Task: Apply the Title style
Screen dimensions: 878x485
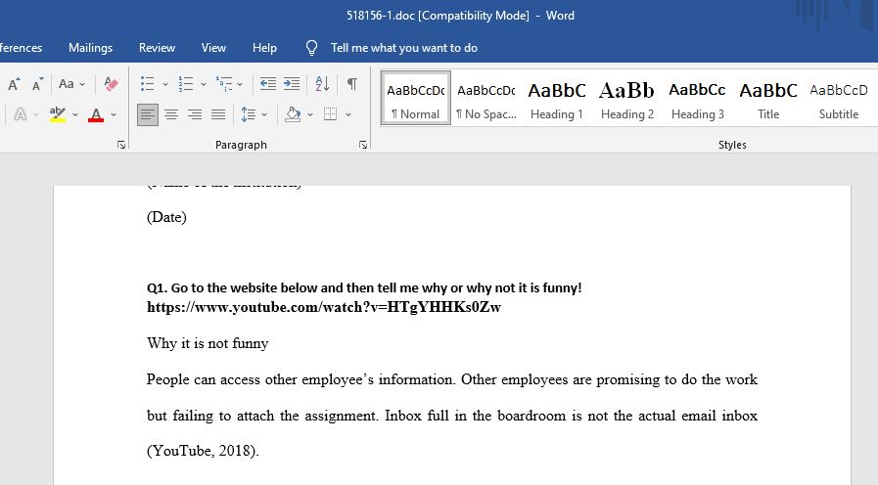Action: pos(768,98)
